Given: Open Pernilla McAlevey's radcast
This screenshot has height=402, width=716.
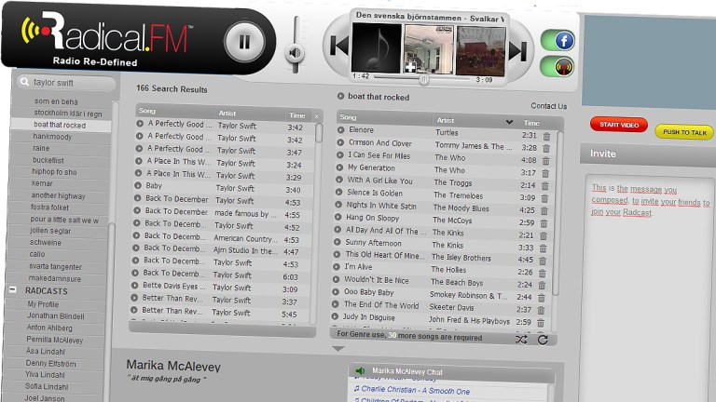Looking at the screenshot, I should pyautogui.click(x=54, y=340).
